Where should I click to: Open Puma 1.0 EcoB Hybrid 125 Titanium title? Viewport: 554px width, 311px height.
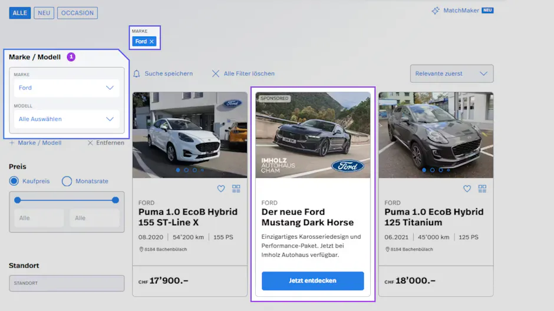click(434, 217)
